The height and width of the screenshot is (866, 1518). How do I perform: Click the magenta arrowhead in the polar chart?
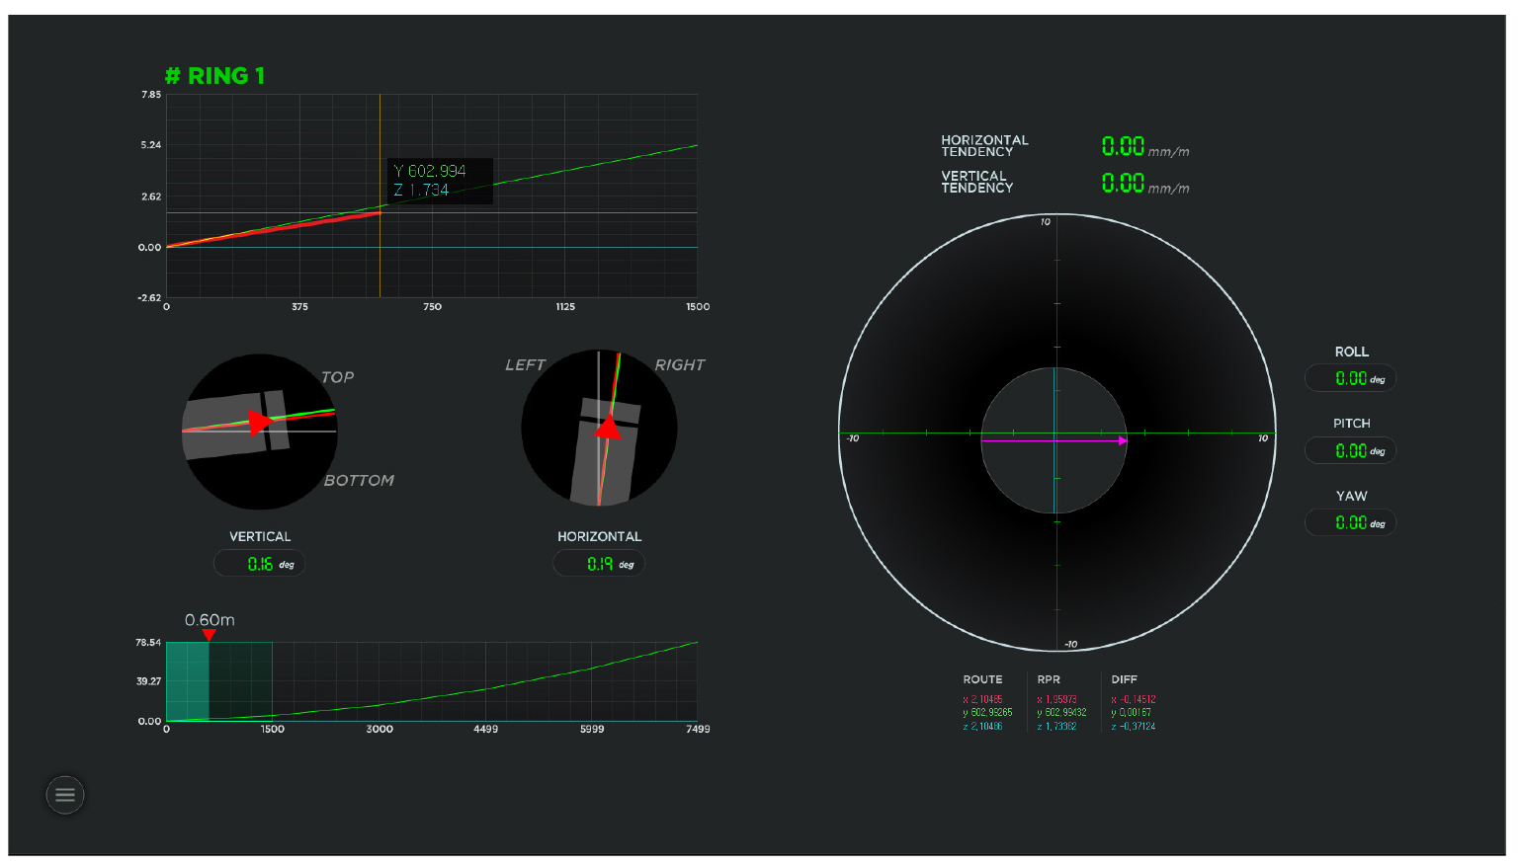[x=1122, y=441]
